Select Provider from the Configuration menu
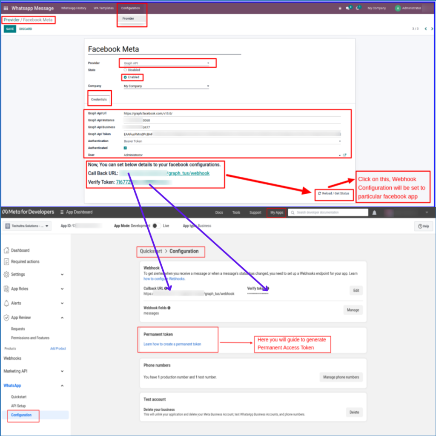The image size is (436, 436). (128, 19)
